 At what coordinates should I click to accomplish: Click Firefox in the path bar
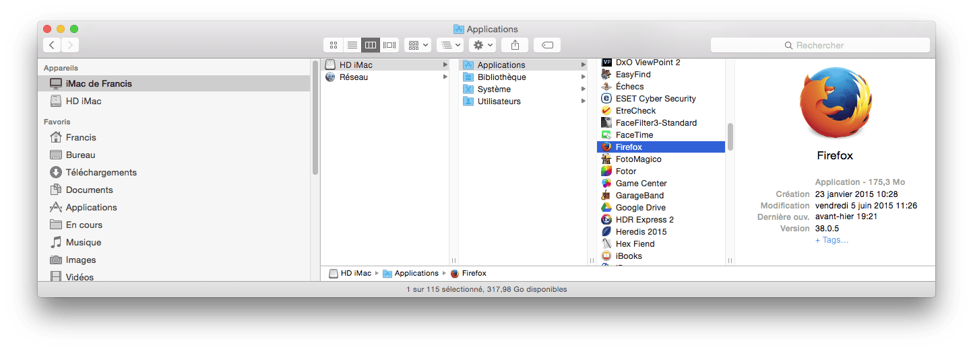point(468,273)
